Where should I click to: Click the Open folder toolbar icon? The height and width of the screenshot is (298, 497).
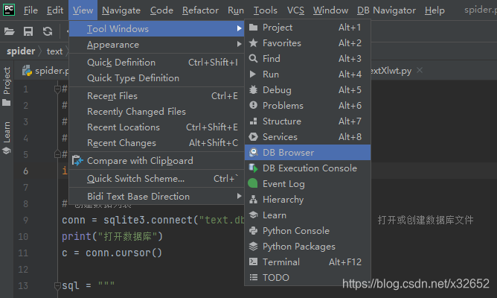[x=9, y=31]
